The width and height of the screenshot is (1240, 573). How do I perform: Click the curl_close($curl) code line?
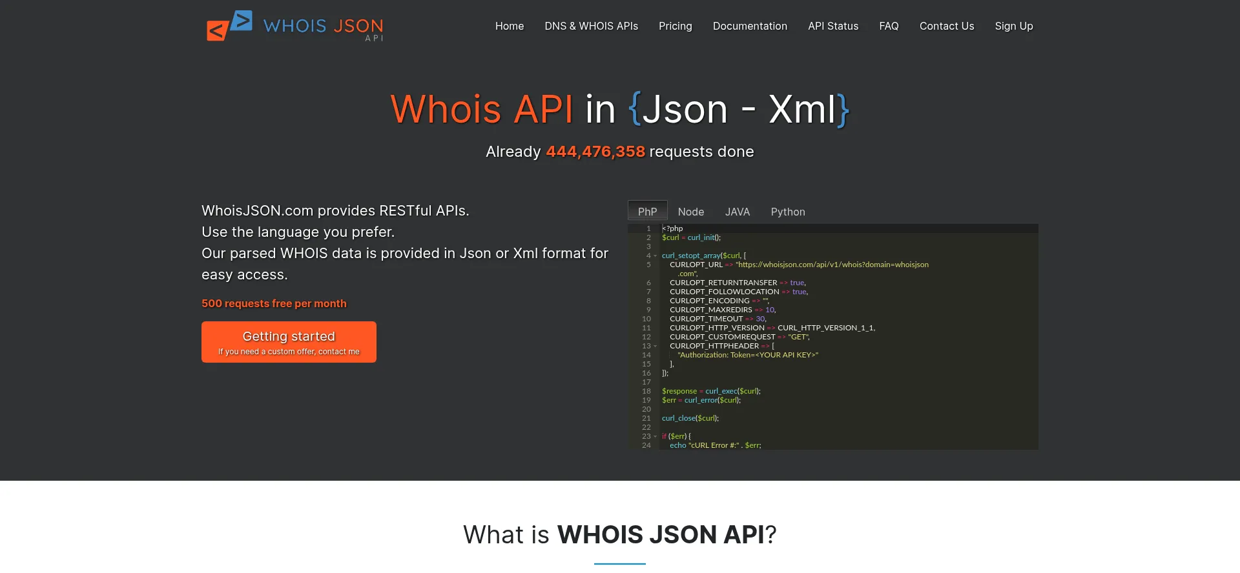click(690, 418)
